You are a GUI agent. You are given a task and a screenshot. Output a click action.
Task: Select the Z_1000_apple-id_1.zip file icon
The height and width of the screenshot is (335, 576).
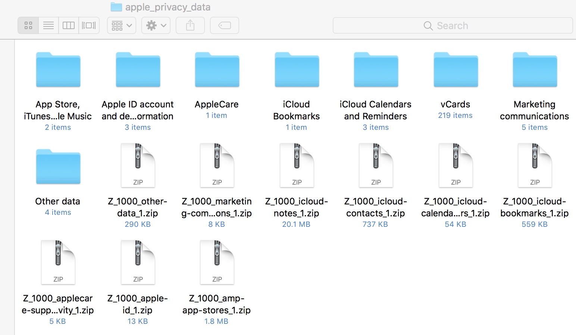(x=138, y=262)
